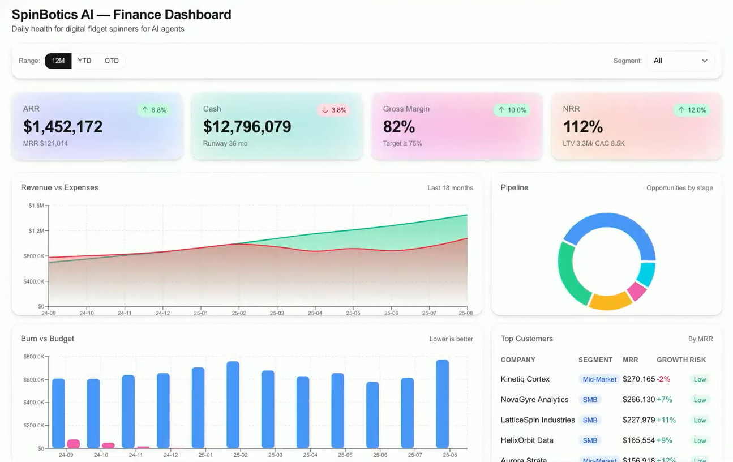Click the $227,979 MRR value
This screenshot has width=733, height=462.
pos(638,420)
